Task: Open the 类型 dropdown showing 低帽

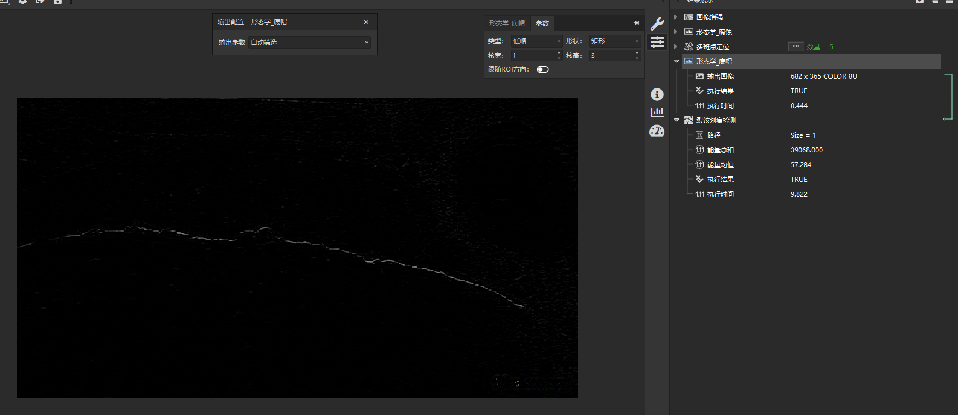Action: point(536,41)
